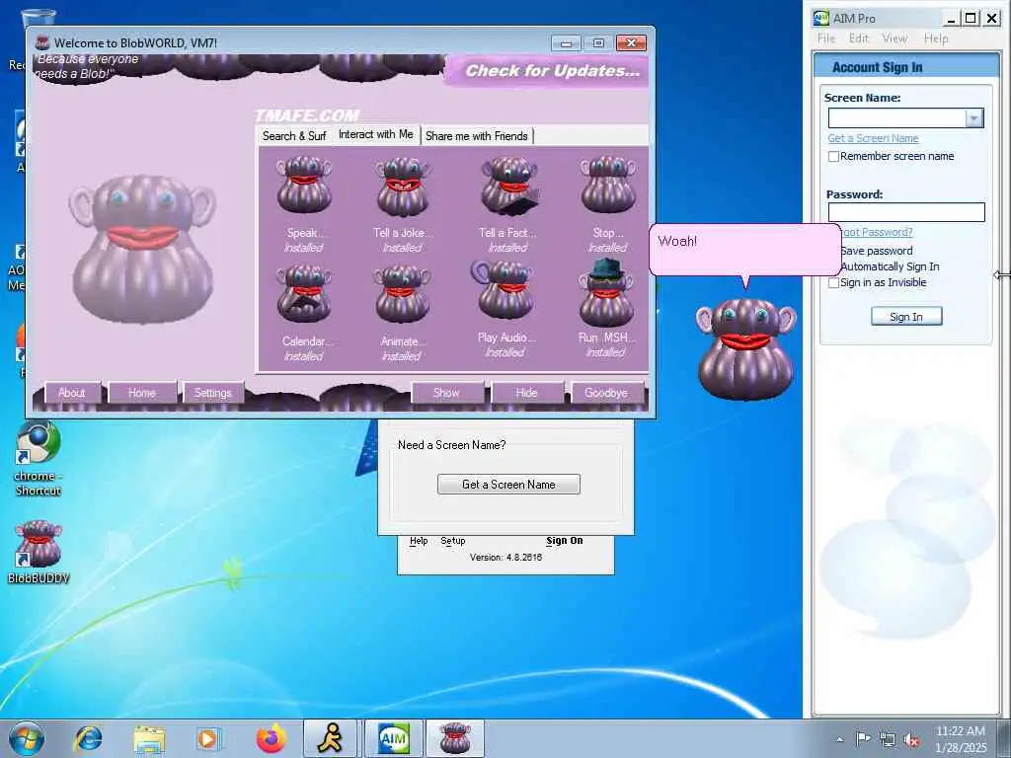This screenshot has width=1011, height=758.
Task: Click the Hide button
Action: pyautogui.click(x=527, y=393)
